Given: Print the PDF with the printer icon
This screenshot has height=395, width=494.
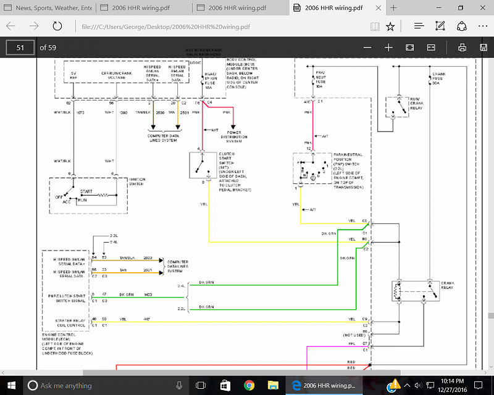Looking at the screenshot, I should (462, 48).
